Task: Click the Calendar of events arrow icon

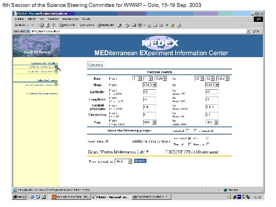Action: coord(56,71)
